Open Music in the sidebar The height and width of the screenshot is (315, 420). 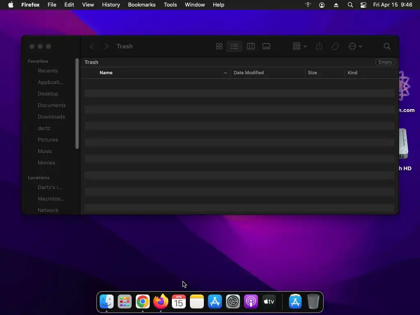click(x=45, y=151)
